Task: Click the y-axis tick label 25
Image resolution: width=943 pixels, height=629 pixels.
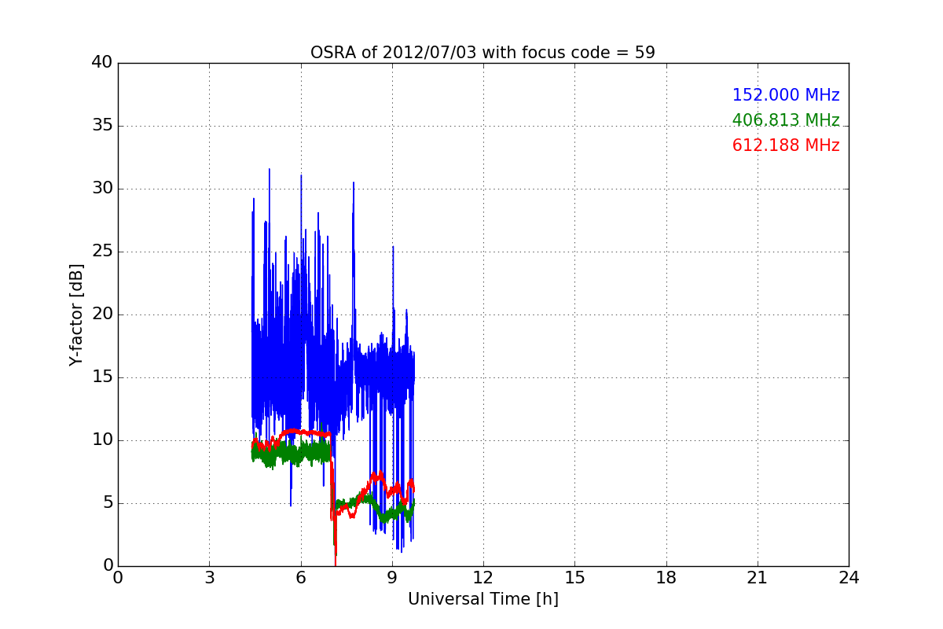Action: [102, 252]
